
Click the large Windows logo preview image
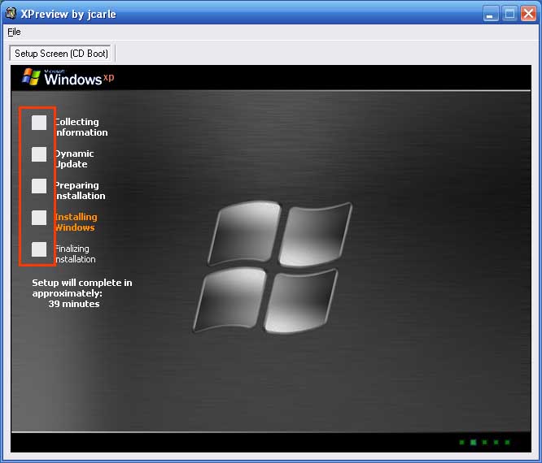tap(273, 267)
